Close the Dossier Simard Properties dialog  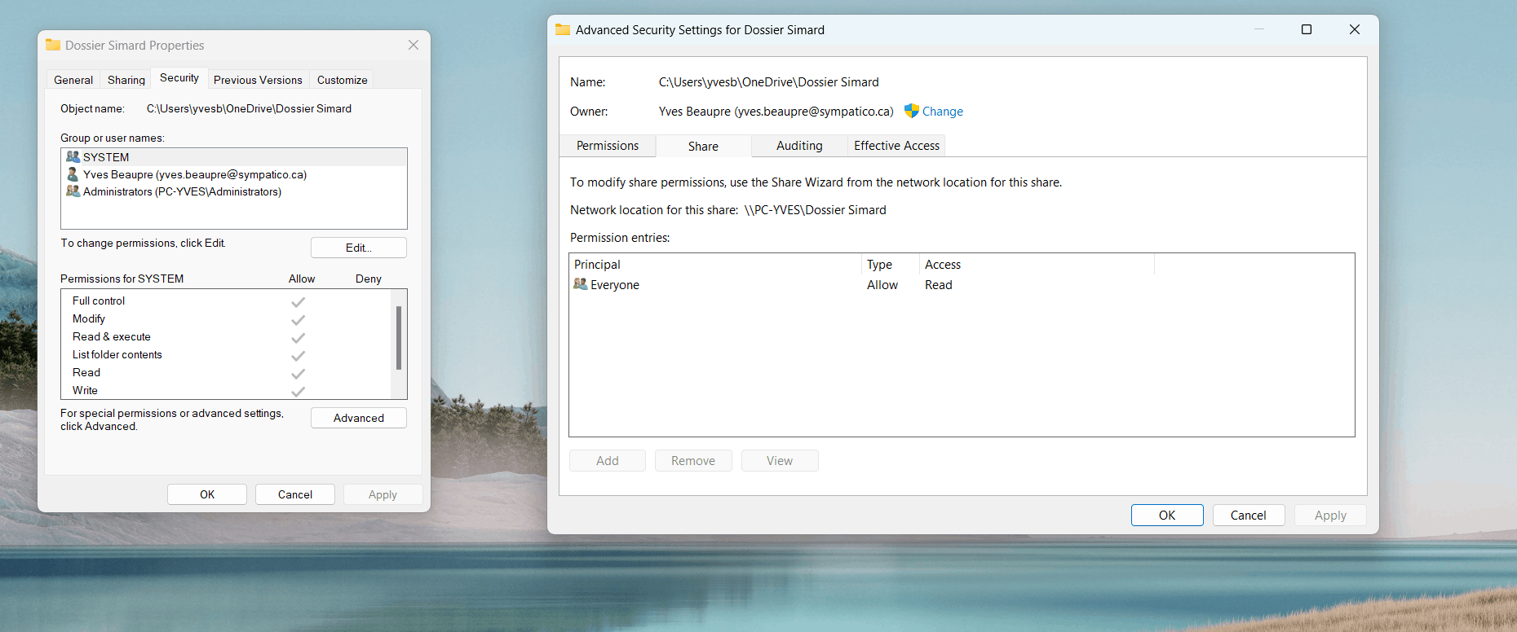(414, 45)
